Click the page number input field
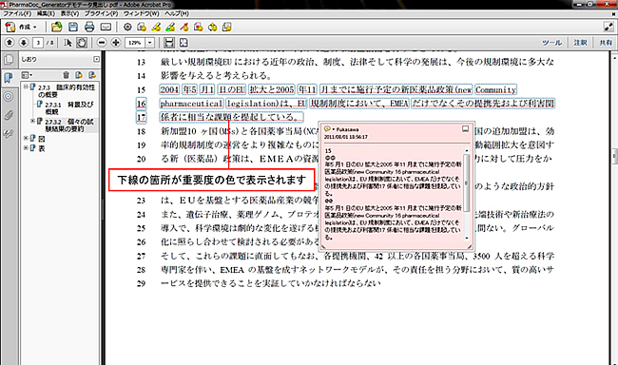The width and height of the screenshot is (618, 365). tap(38, 42)
